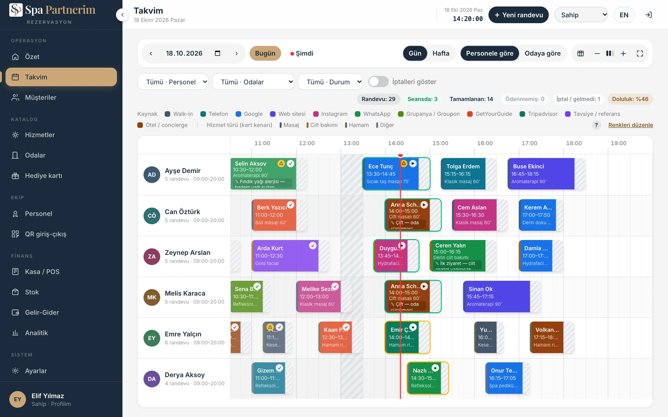This screenshot has width=668, height=417.
Task: Jump to now with Şimdi button
Action: (x=302, y=53)
